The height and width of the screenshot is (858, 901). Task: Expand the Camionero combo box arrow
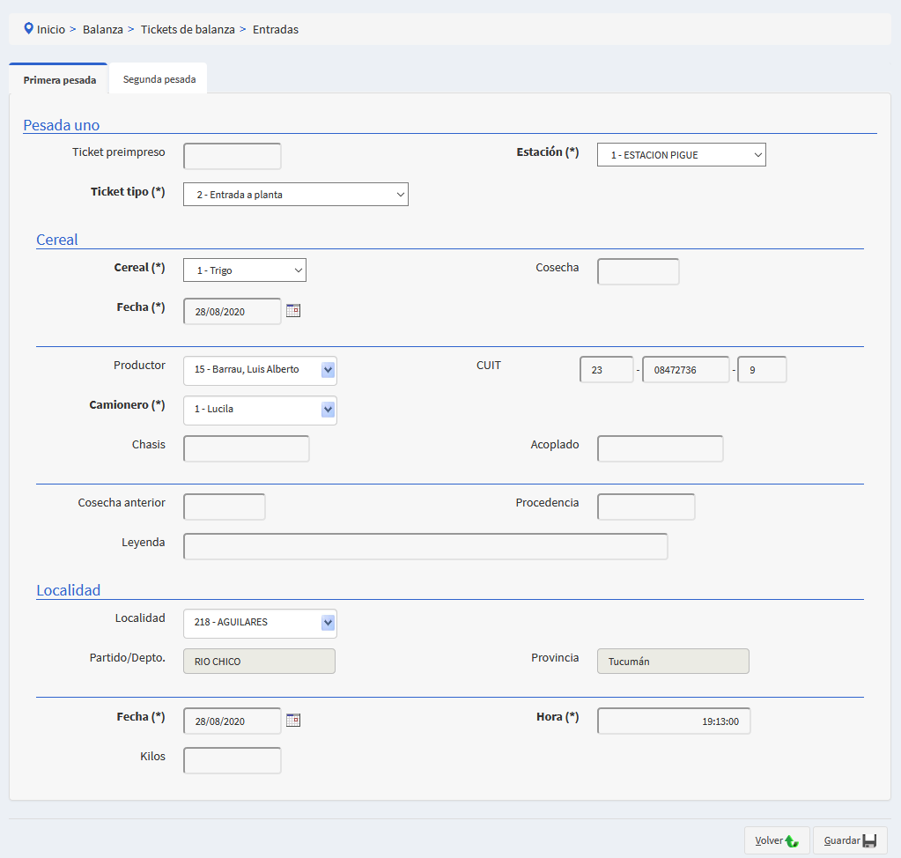pyautogui.click(x=328, y=410)
